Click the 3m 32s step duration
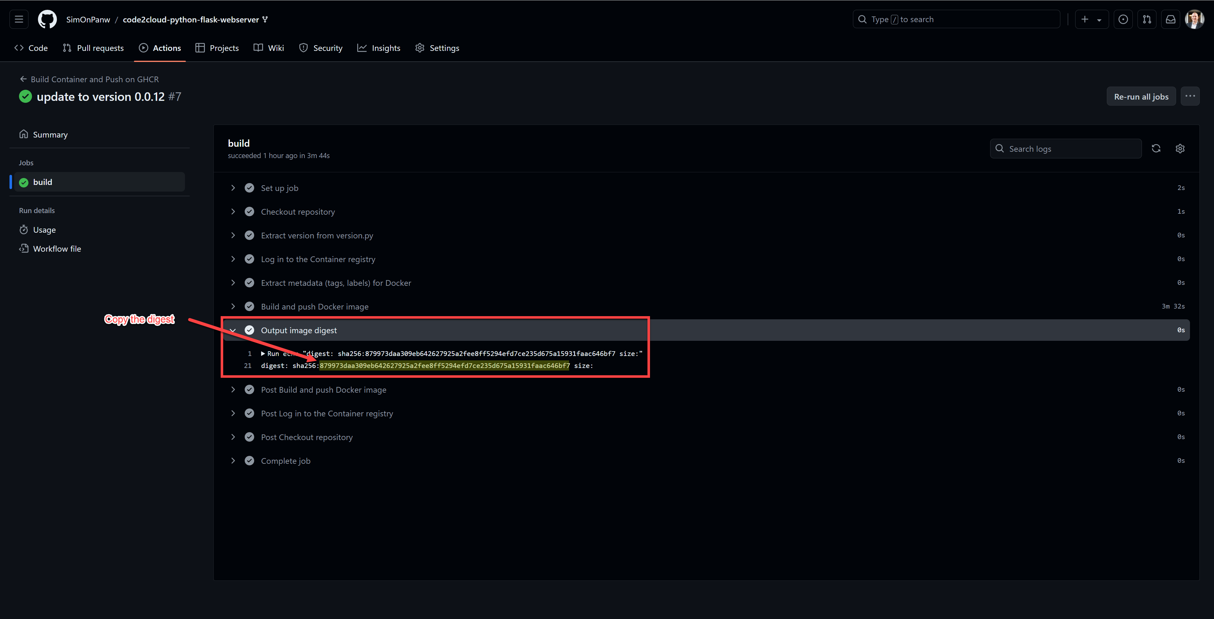1214x619 pixels. [1173, 306]
